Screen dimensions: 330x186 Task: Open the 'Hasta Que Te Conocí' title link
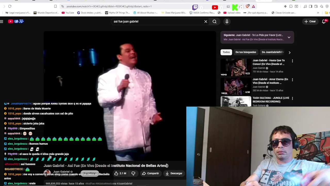coord(269,62)
